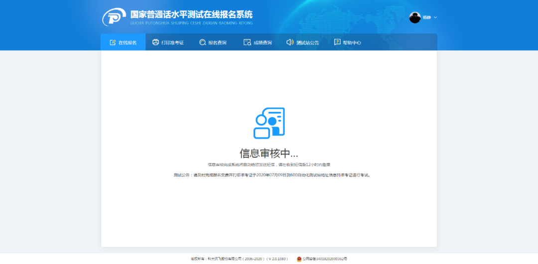Click the question mark icon beside 帮助中心

[337, 42]
